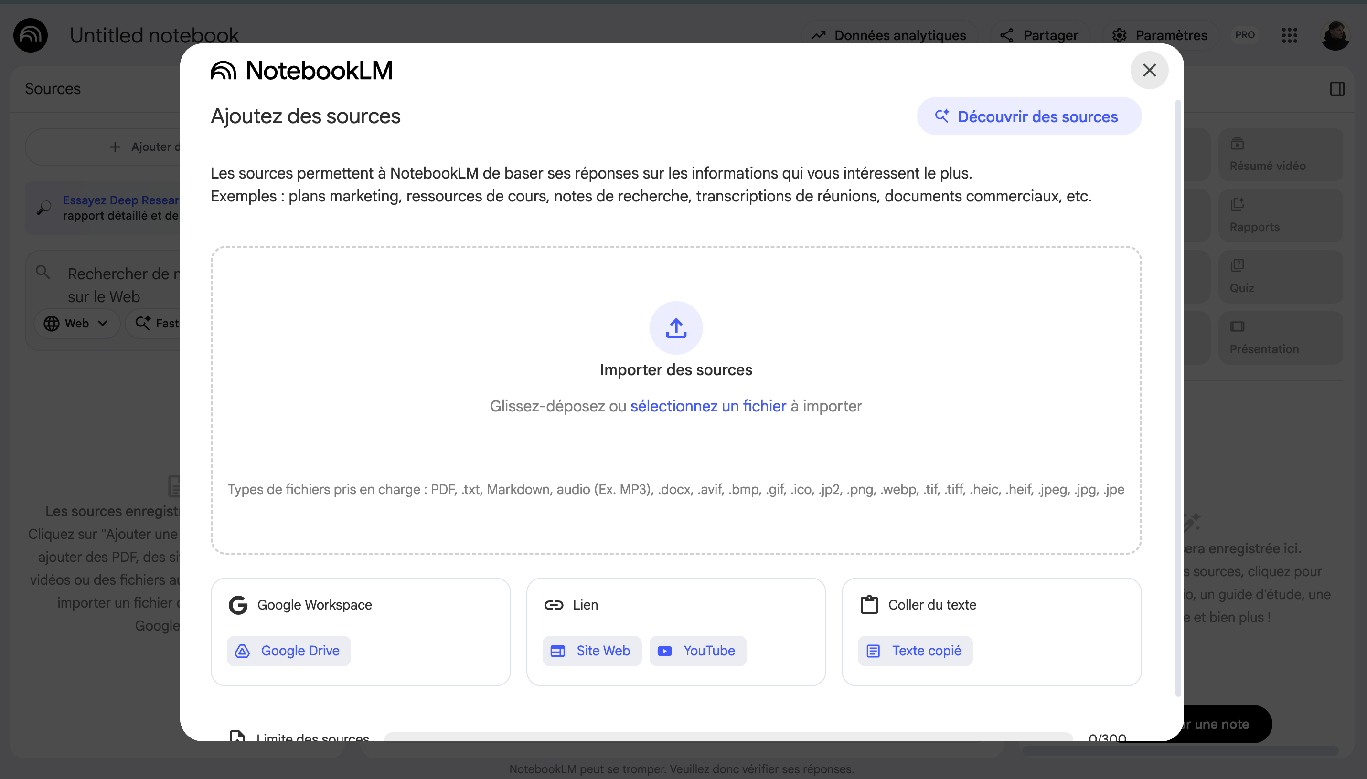The image size is (1367, 779).
Task: Open the user account avatar
Action: click(1335, 35)
